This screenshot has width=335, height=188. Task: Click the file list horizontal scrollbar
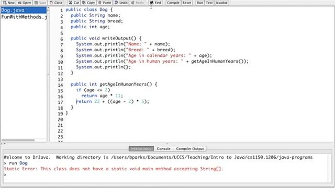(x=18, y=140)
